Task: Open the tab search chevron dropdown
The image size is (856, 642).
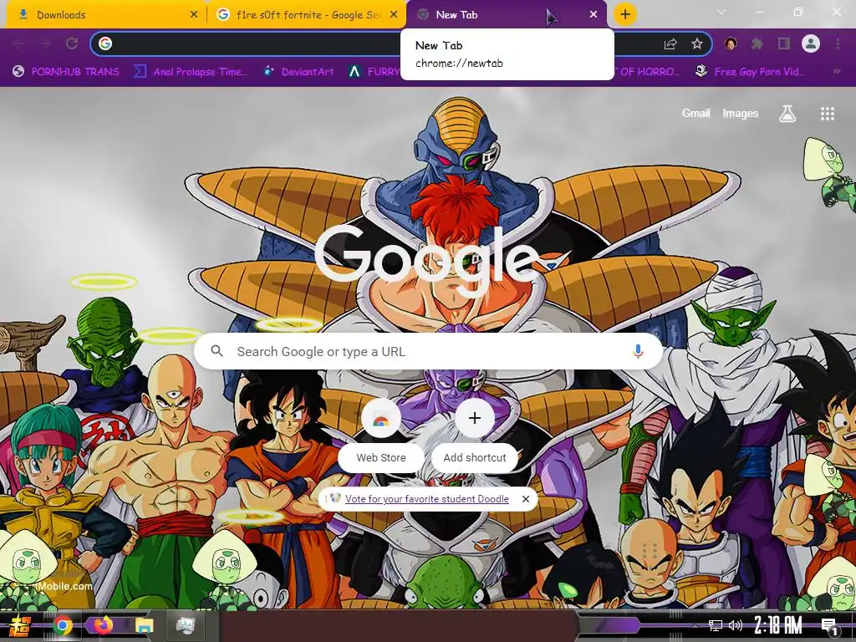Action: (x=721, y=12)
